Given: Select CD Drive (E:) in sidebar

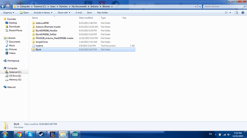Looking at the screenshot, I should [x=15, y=76].
